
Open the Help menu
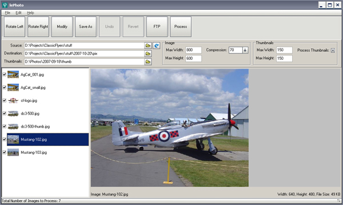[30, 13]
